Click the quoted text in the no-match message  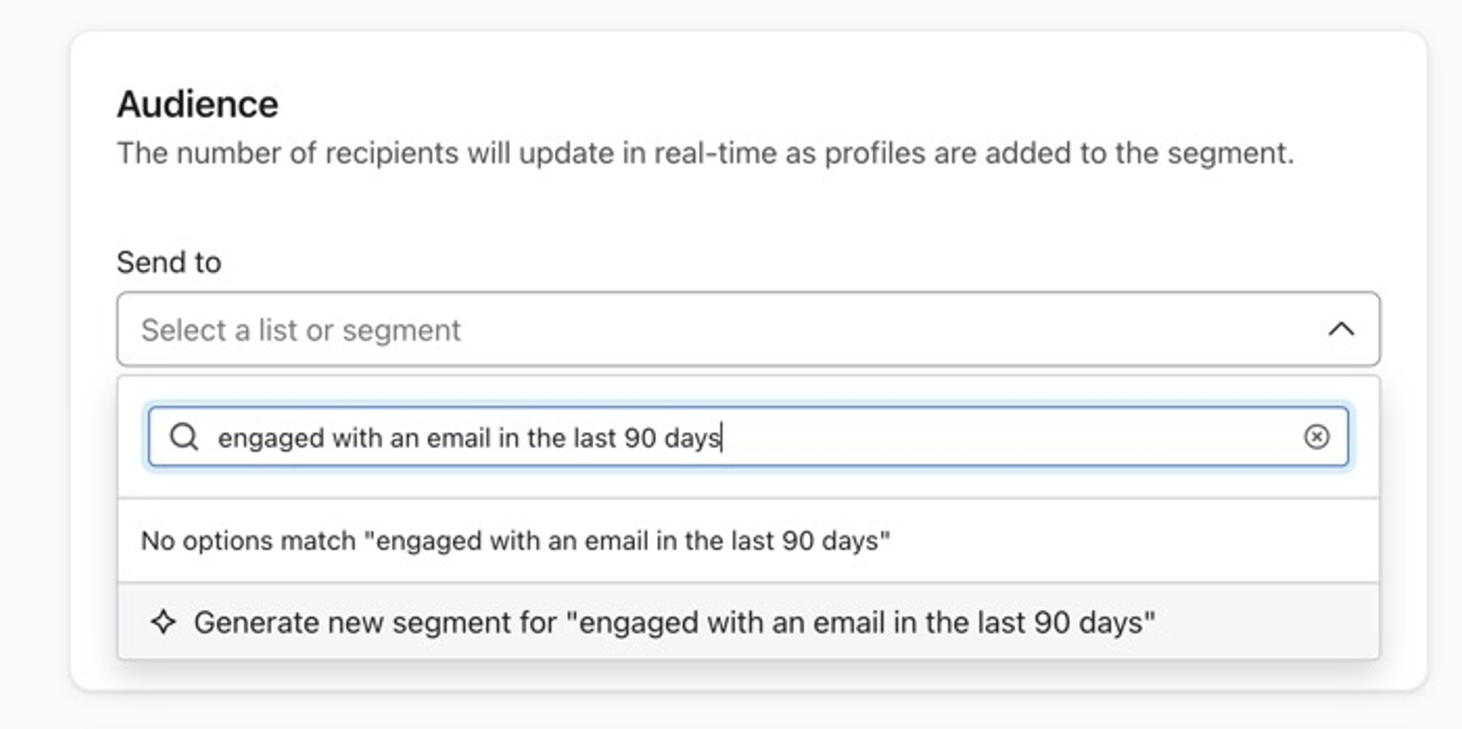(x=627, y=541)
